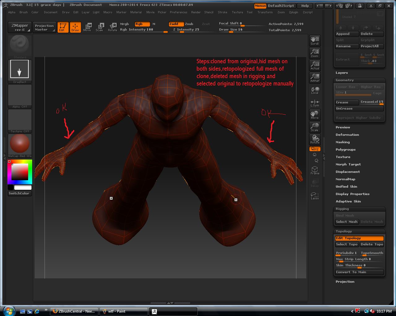Click the Select Mesh rigging button
This screenshot has height=316, width=396.
(347, 222)
